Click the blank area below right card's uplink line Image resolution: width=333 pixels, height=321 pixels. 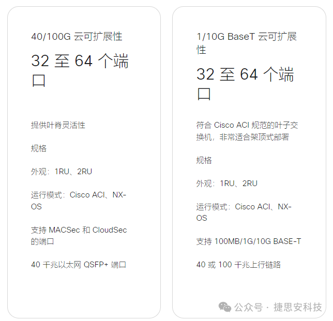[249, 284]
